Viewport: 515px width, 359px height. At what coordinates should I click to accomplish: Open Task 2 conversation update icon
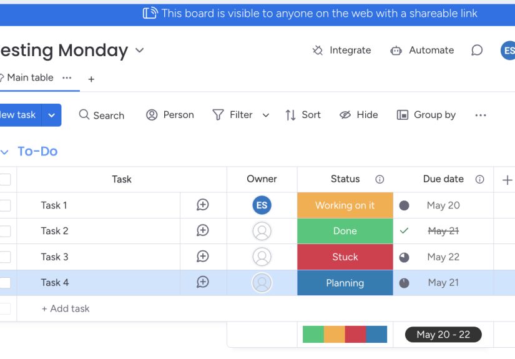click(203, 230)
